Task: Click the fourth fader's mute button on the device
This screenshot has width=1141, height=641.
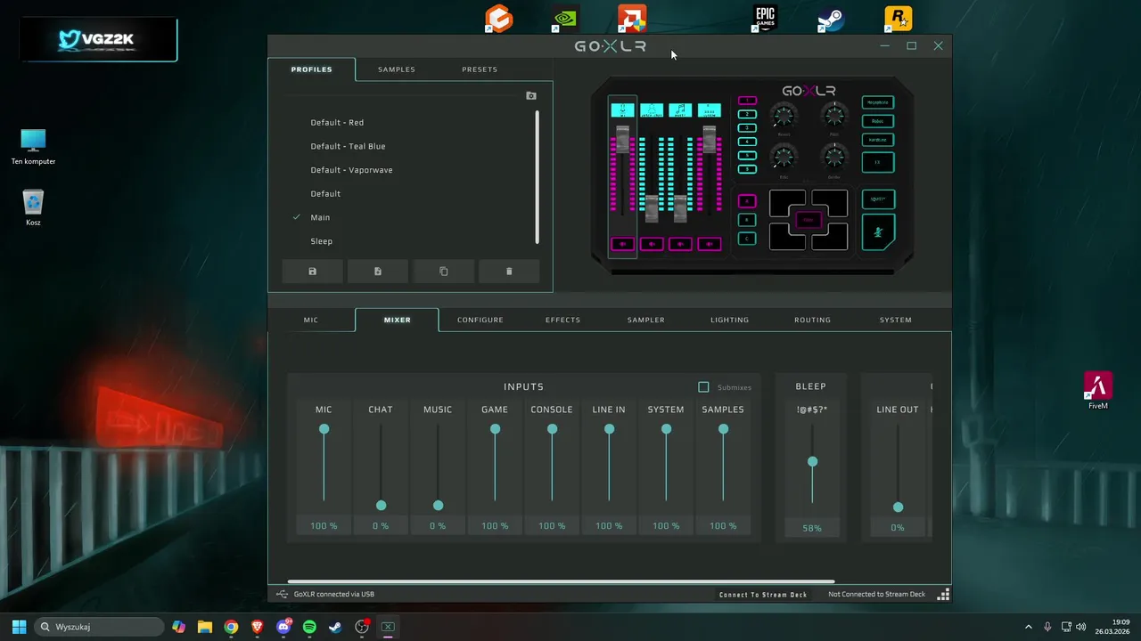Action: tap(709, 244)
